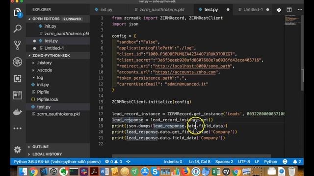Show additional views via three-dot icon
Screen dimensions: 314x176
tap(18, 128)
